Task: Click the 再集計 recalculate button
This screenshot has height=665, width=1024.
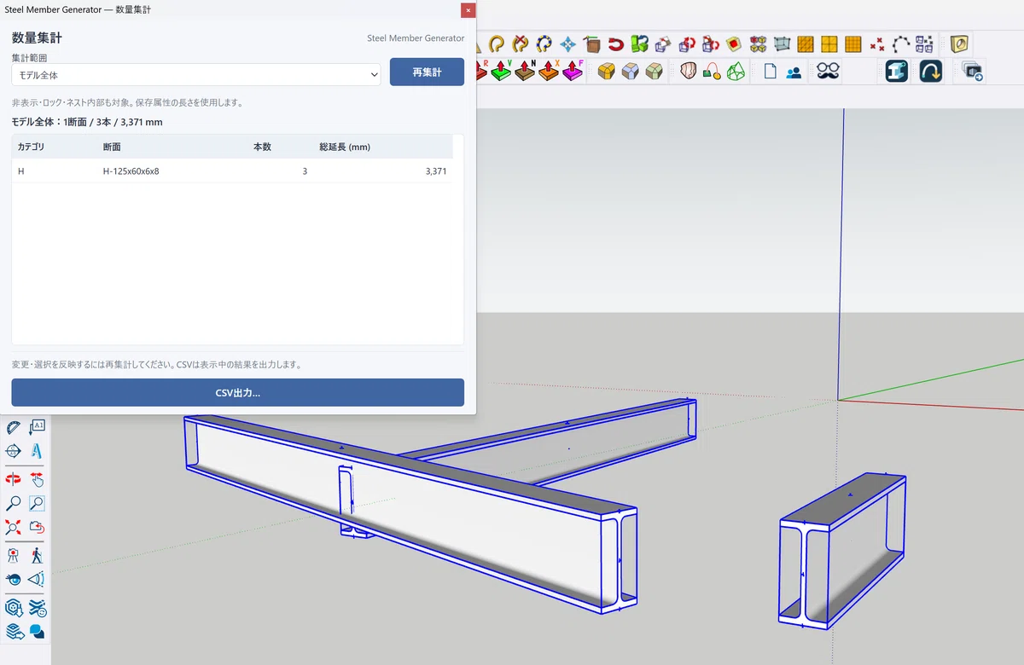Action: pyautogui.click(x=427, y=72)
